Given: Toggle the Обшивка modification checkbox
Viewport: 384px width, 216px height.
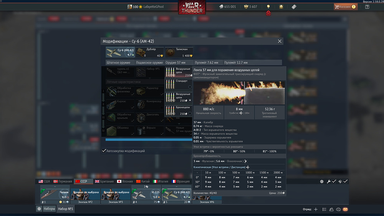Looking at the screenshot, I should [x=132, y=134].
